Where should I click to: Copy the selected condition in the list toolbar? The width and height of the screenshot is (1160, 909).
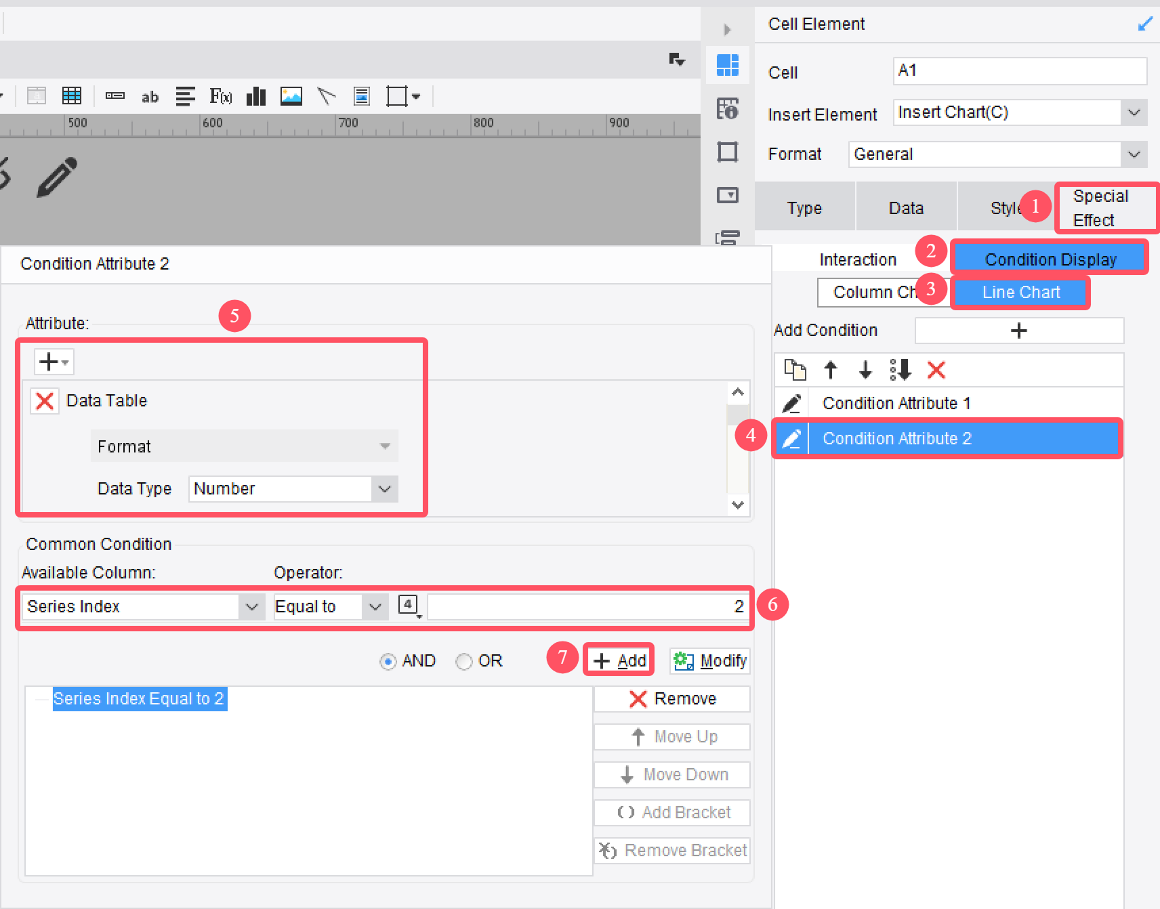(x=795, y=370)
